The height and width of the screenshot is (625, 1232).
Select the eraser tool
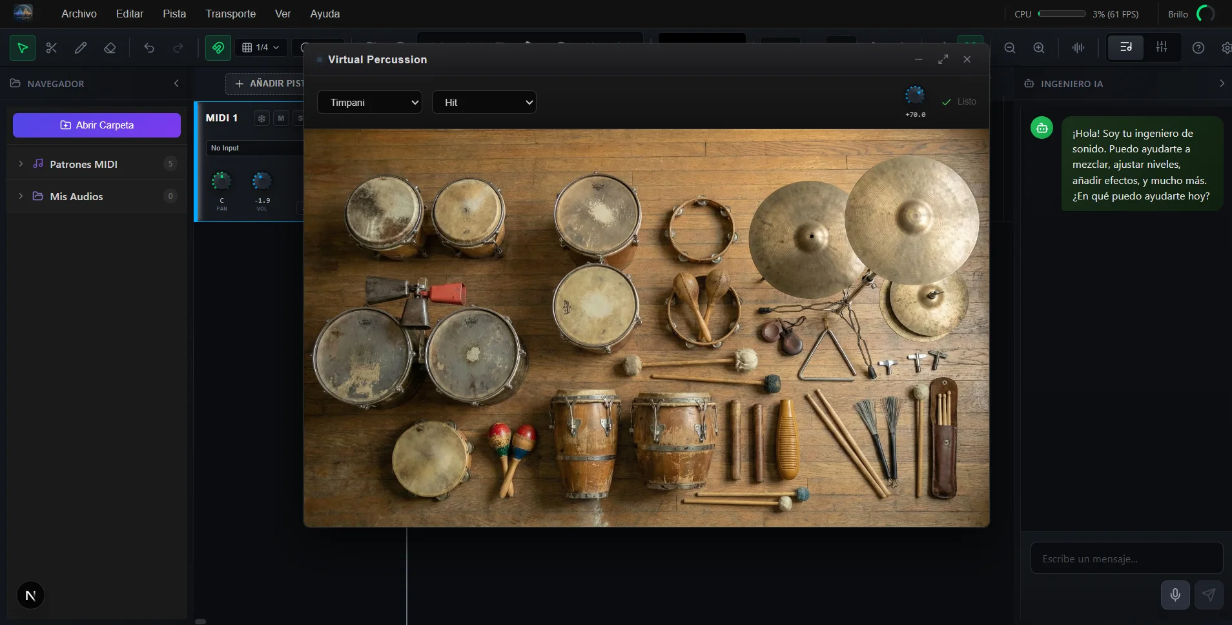coord(110,48)
